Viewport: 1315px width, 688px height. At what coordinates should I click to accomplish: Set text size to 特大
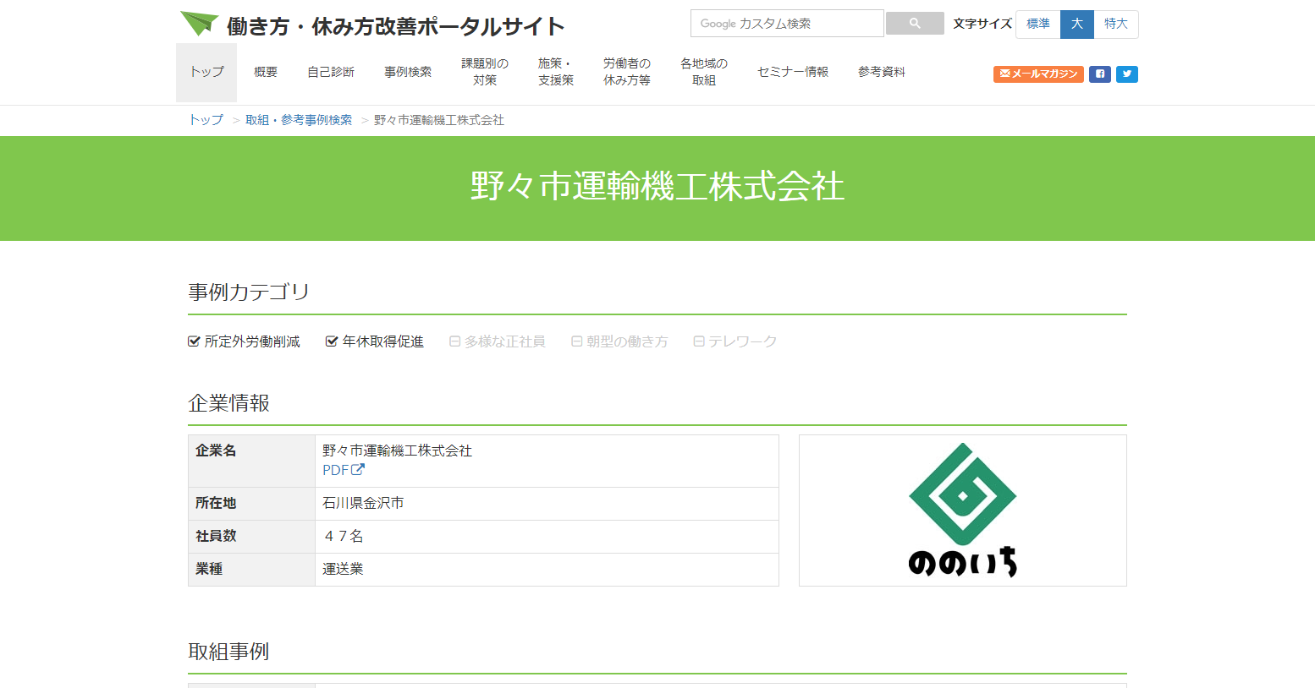1115,24
